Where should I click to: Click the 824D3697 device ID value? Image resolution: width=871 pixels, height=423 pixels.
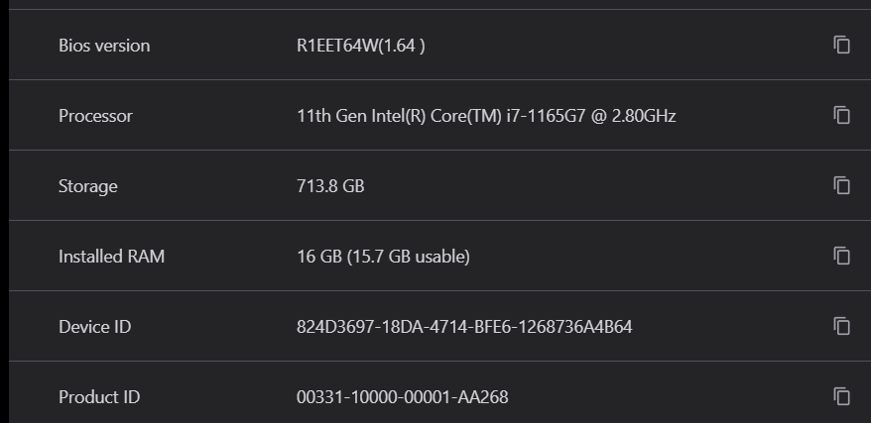463,327
